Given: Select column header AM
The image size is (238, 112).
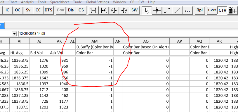Looking at the screenshot, I should point(95,41).
